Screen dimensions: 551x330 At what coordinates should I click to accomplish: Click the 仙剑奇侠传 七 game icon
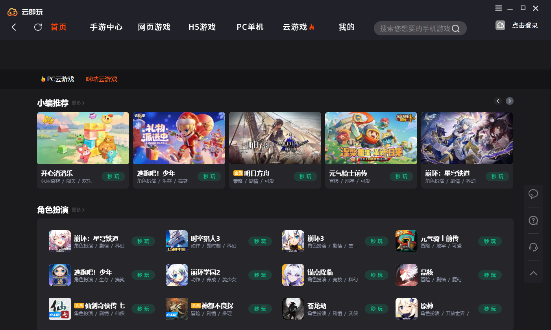point(60,309)
